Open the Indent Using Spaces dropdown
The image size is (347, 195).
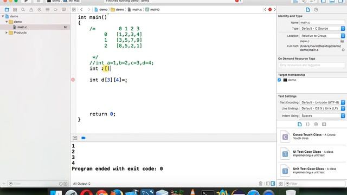(322, 116)
